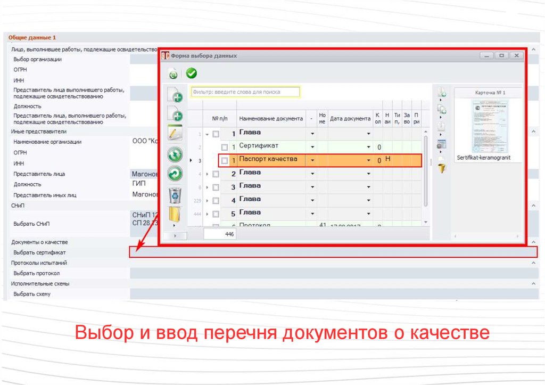Open the Дата документа dropdown for Паспорт качества

click(368, 160)
